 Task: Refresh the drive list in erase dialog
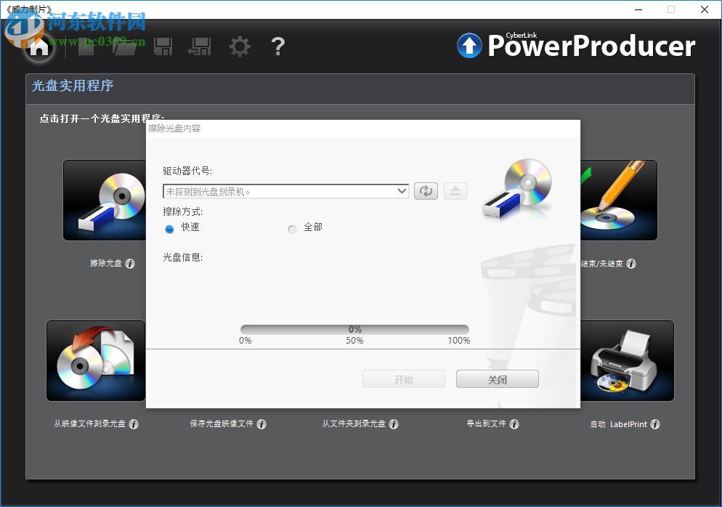[x=426, y=191]
